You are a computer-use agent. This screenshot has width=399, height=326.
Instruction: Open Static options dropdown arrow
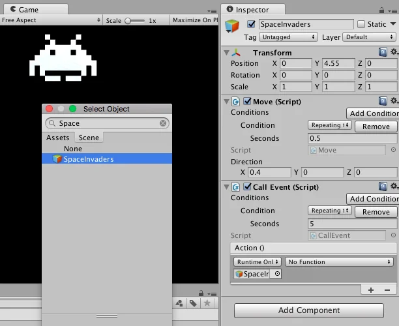pos(393,23)
